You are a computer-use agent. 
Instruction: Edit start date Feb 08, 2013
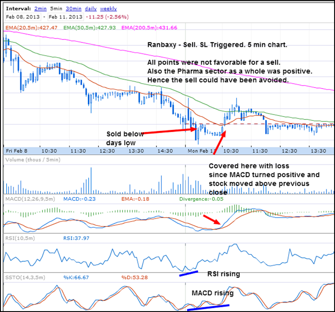(x=23, y=17)
